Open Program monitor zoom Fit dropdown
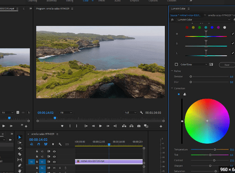This screenshot has height=173, width=235. (x=66, y=112)
